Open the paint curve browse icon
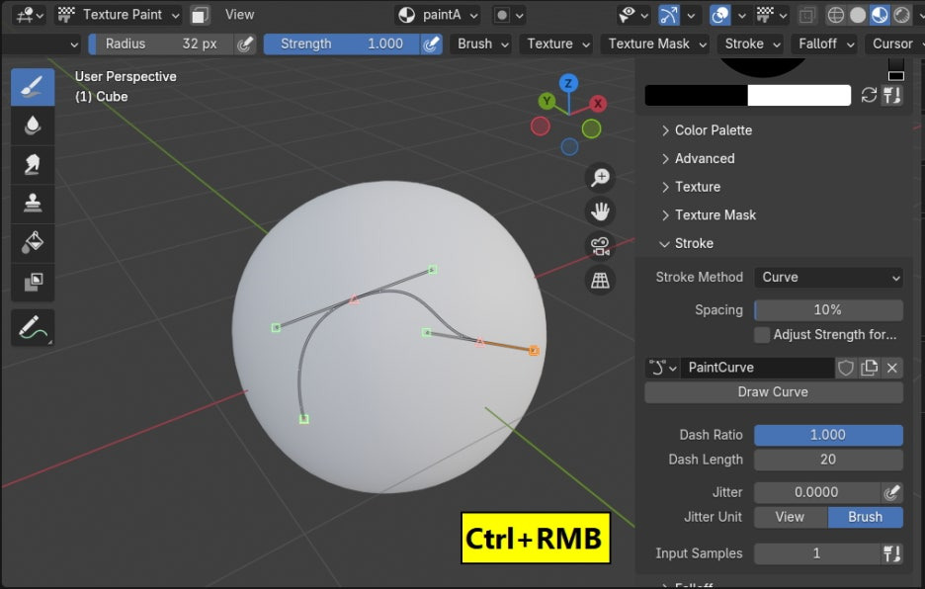The width and height of the screenshot is (925, 589). pyautogui.click(x=662, y=368)
